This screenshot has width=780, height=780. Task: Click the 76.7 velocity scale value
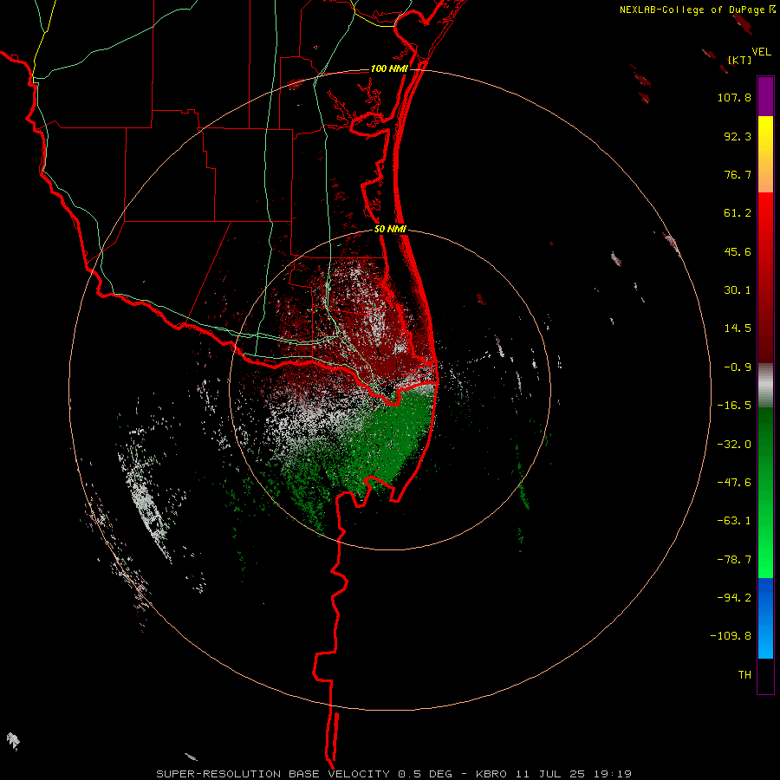click(738, 174)
